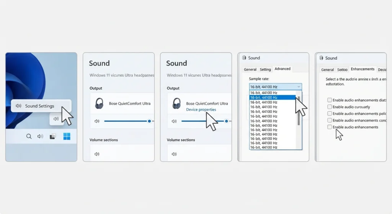This screenshot has width=392, height=214.
Task: Open Sound Settings from the popup menu
Action: coord(41,106)
